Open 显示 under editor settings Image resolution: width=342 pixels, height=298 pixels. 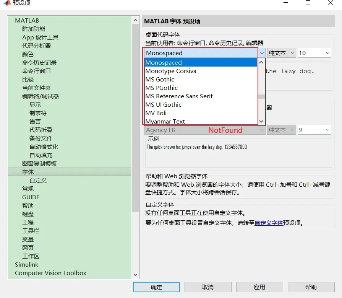click(x=35, y=105)
